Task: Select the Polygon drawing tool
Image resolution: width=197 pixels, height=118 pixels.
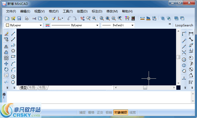Action: 13,51
